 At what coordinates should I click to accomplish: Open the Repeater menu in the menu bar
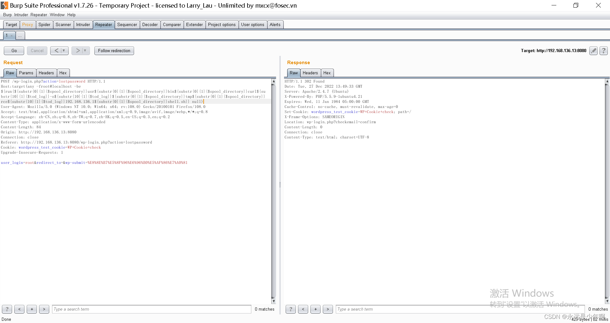pos(39,15)
